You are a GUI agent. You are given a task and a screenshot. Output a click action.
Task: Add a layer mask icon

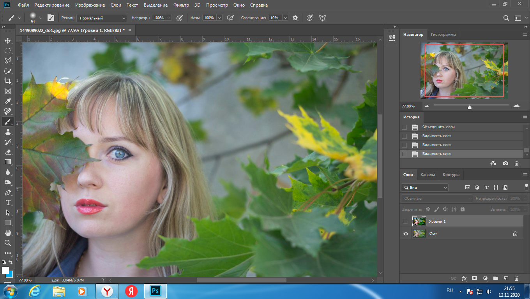pos(474,278)
